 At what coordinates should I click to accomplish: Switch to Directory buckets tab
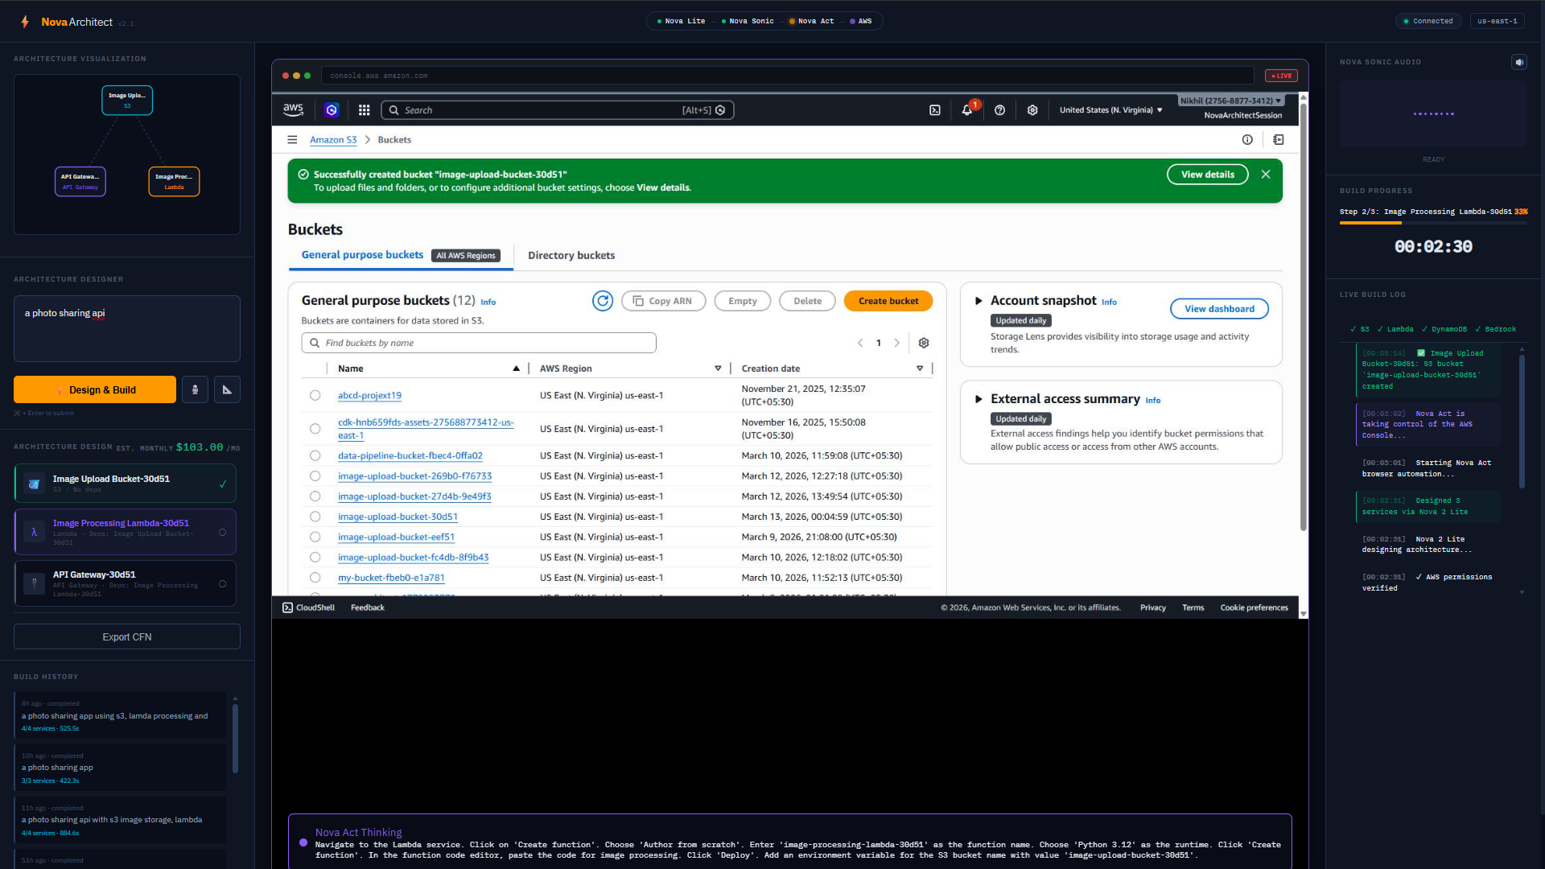pos(571,255)
